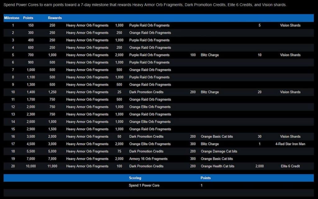
Task: Select "Purple Raid Orb Fragments" in milestone 3 row
Action: pos(149,40)
